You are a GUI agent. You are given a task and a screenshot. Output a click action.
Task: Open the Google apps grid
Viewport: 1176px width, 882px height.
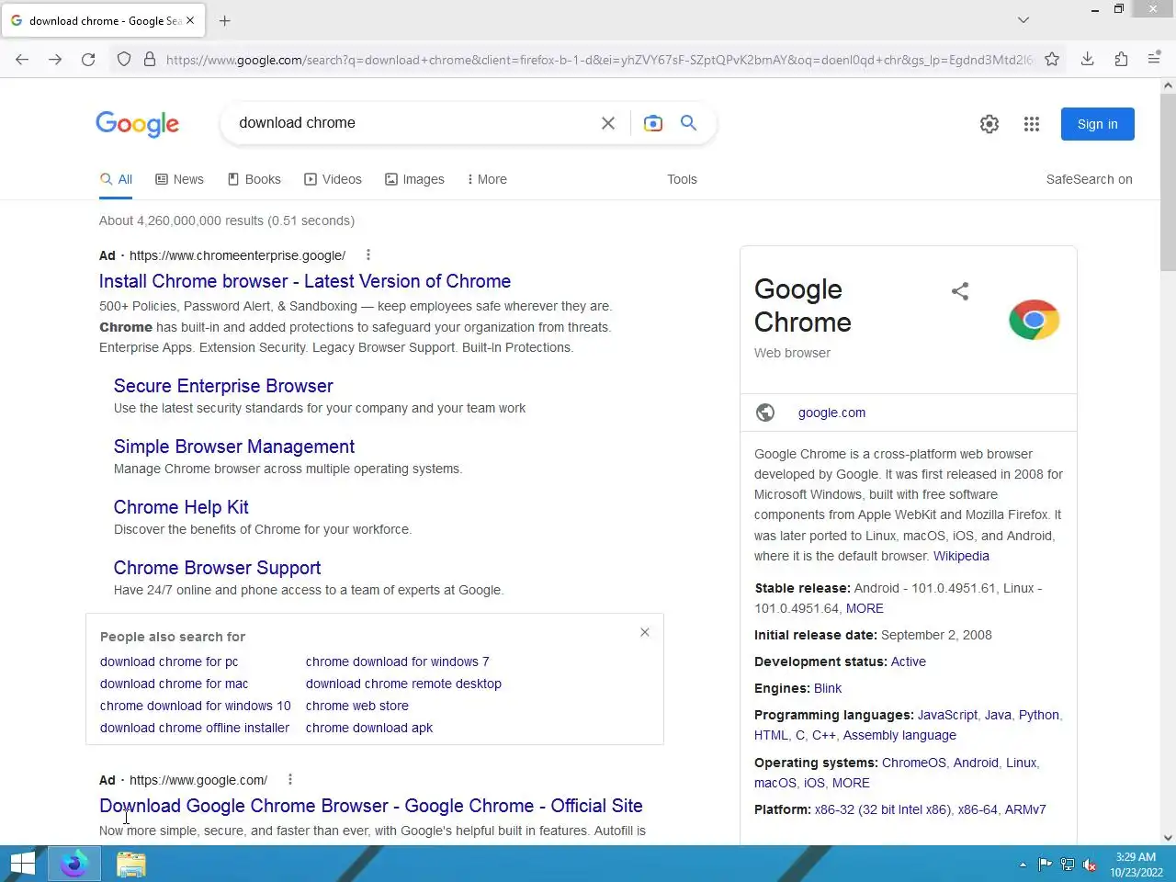tap(1032, 124)
